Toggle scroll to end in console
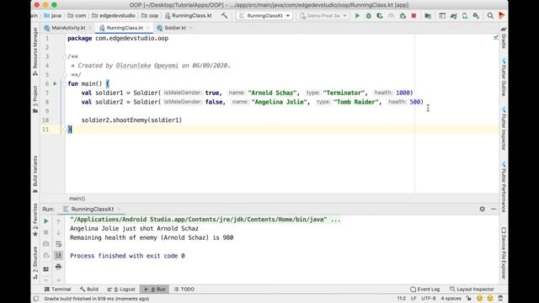 point(58,255)
